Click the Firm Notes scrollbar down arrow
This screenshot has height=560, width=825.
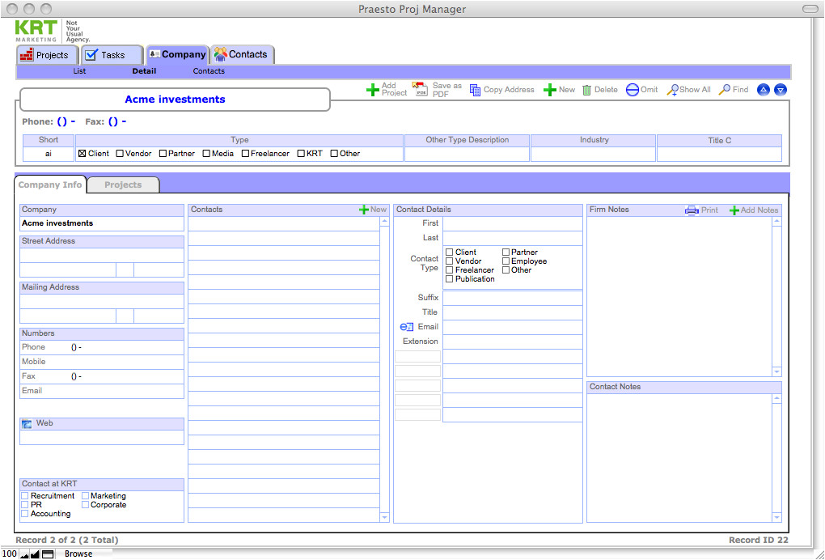[x=776, y=371]
